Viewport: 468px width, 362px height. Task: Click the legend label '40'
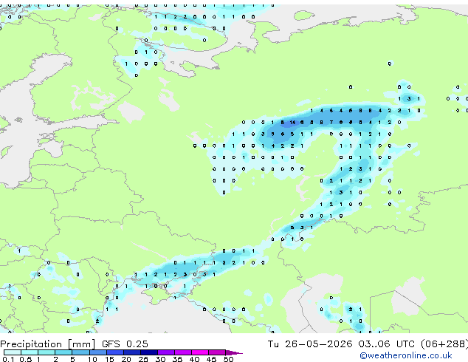tap(194, 359)
